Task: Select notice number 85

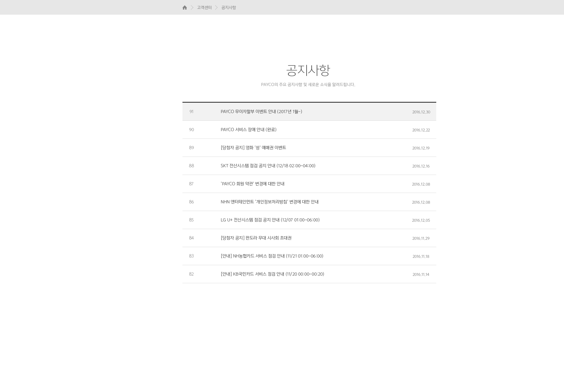Action: tap(191, 220)
